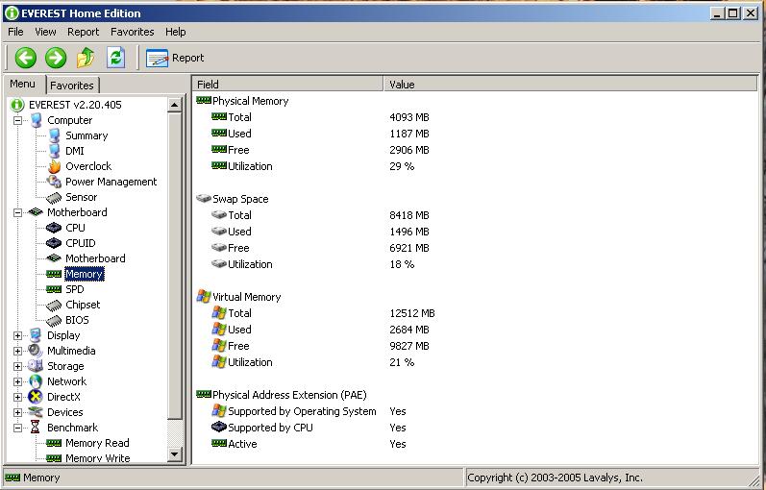This screenshot has width=766, height=490.
Task: Collapse the Motherboard tree node
Action: [17, 212]
